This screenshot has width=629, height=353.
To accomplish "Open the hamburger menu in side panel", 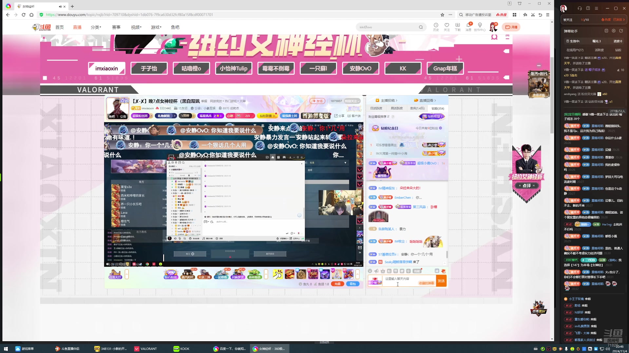I will click(x=596, y=8).
